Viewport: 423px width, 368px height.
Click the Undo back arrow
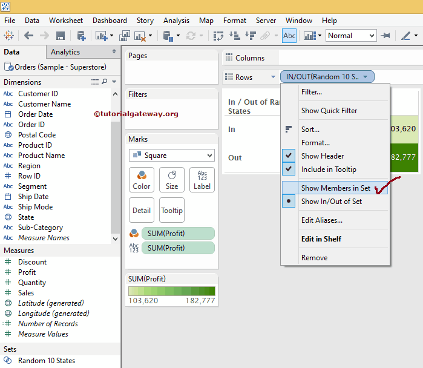pyautogui.click(x=28, y=36)
